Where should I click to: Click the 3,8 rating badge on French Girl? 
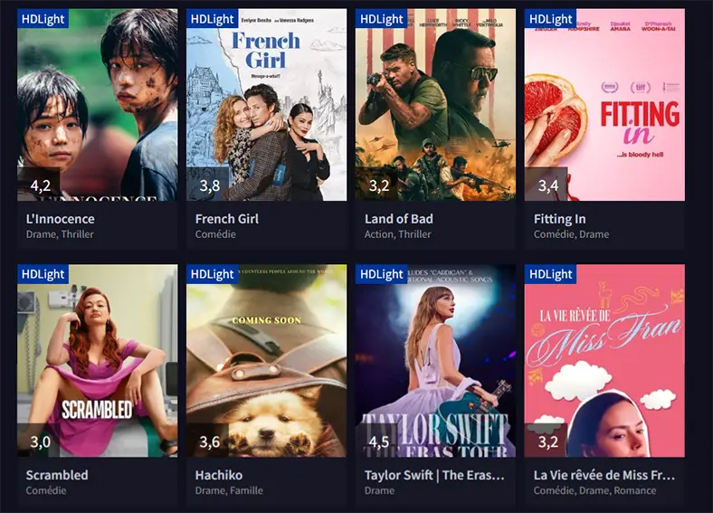point(209,185)
